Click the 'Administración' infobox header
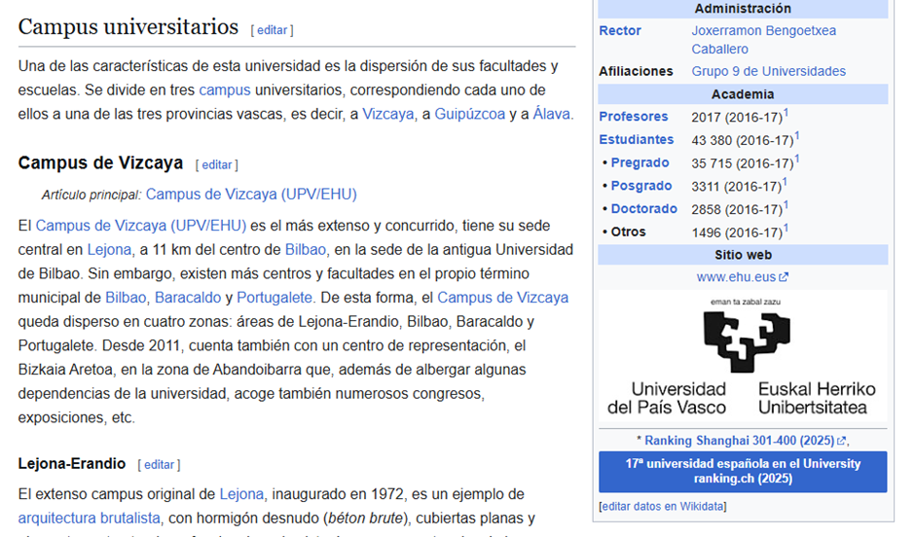The height and width of the screenshot is (537, 915). [743, 9]
